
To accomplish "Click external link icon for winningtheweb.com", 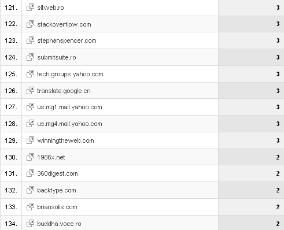I will tap(30, 140).
